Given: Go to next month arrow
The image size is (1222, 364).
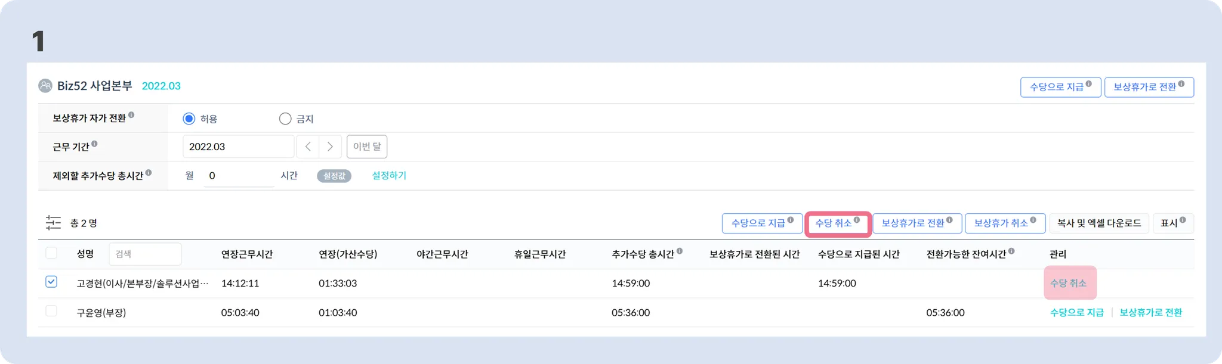Looking at the screenshot, I should [330, 147].
